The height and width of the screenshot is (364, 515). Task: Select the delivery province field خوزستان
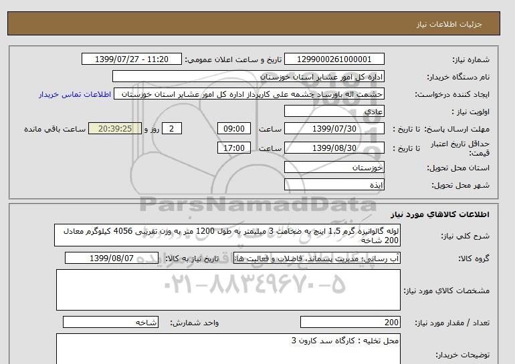pos(334,167)
